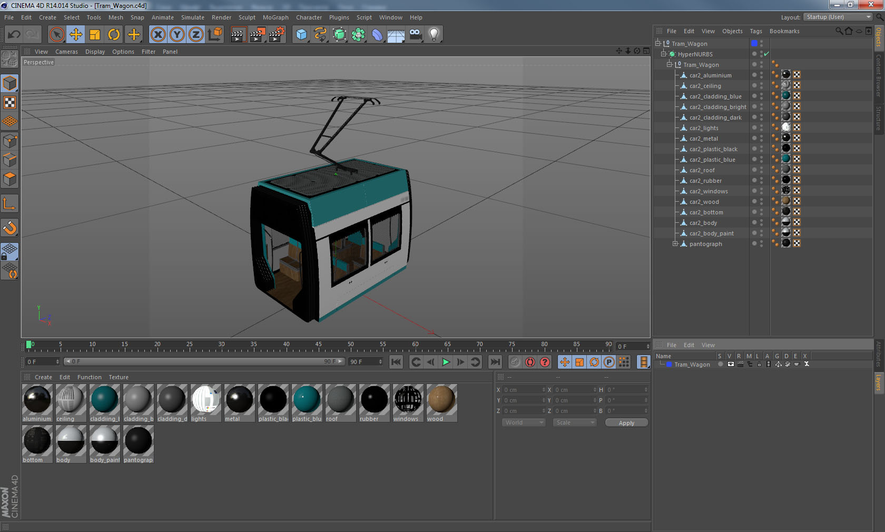The height and width of the screenshot is (532, 885).
Task: Toggle Z axis lock
Action: 196,35
